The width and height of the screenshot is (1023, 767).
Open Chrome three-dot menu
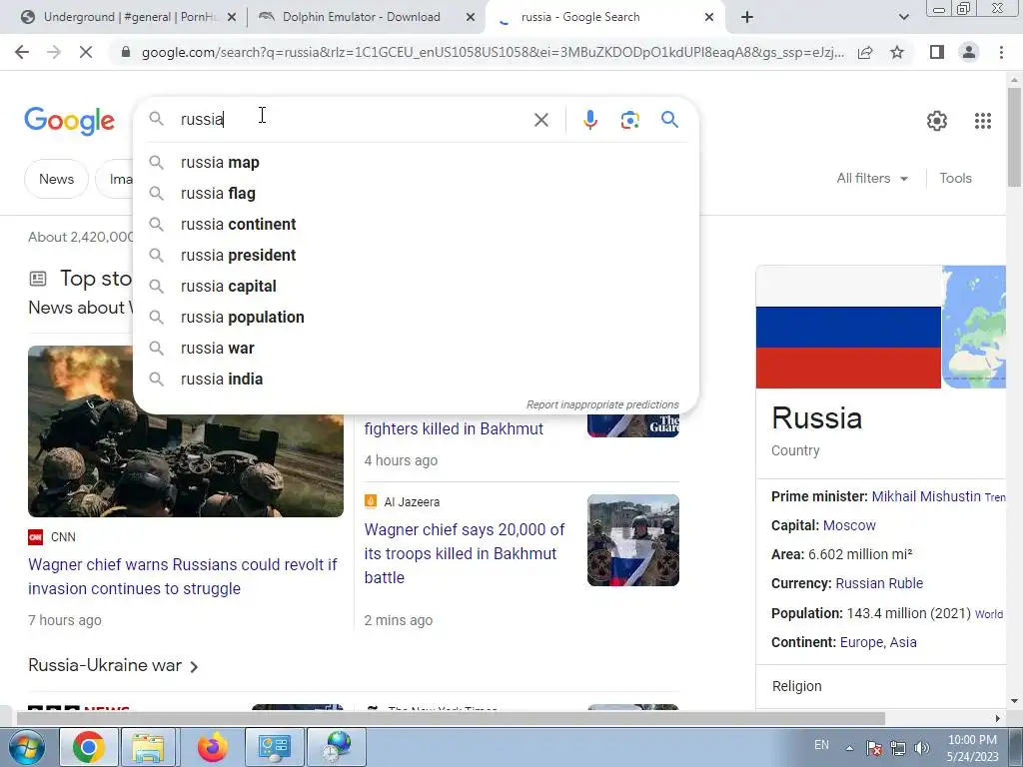(x=1001, y=52)
